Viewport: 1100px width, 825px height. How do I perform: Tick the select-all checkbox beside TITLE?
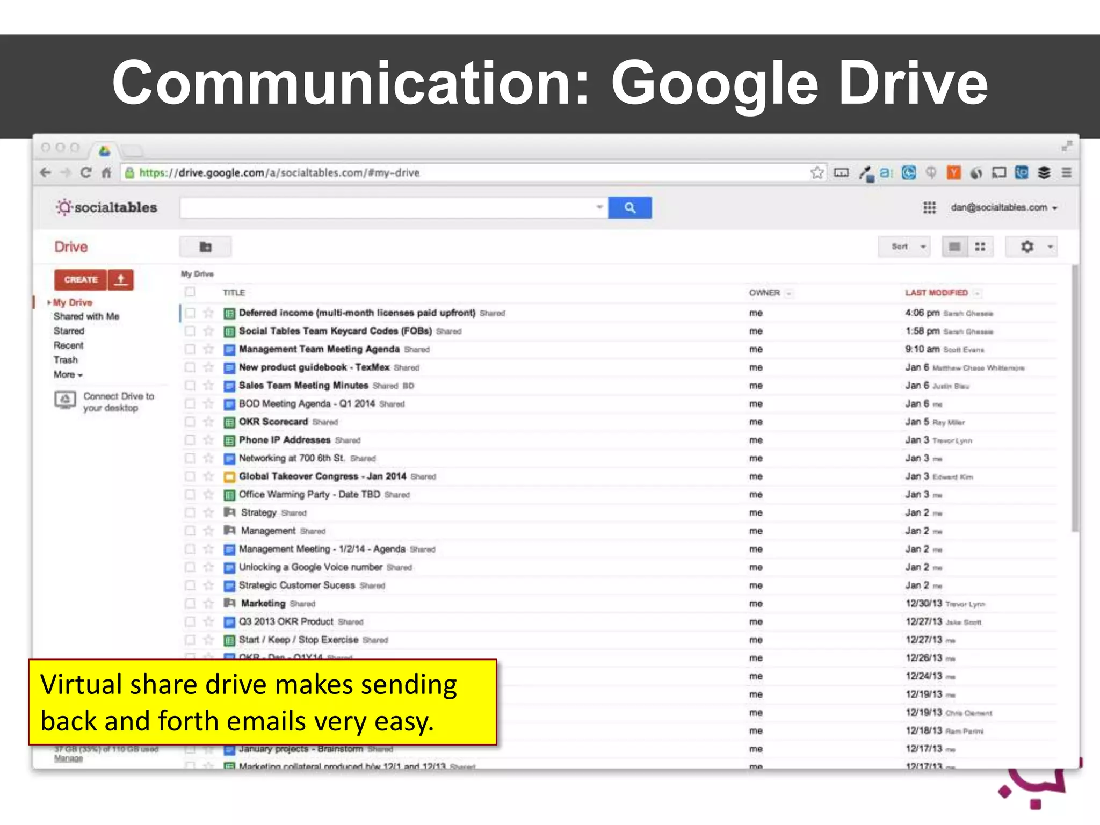pos(190,292)
